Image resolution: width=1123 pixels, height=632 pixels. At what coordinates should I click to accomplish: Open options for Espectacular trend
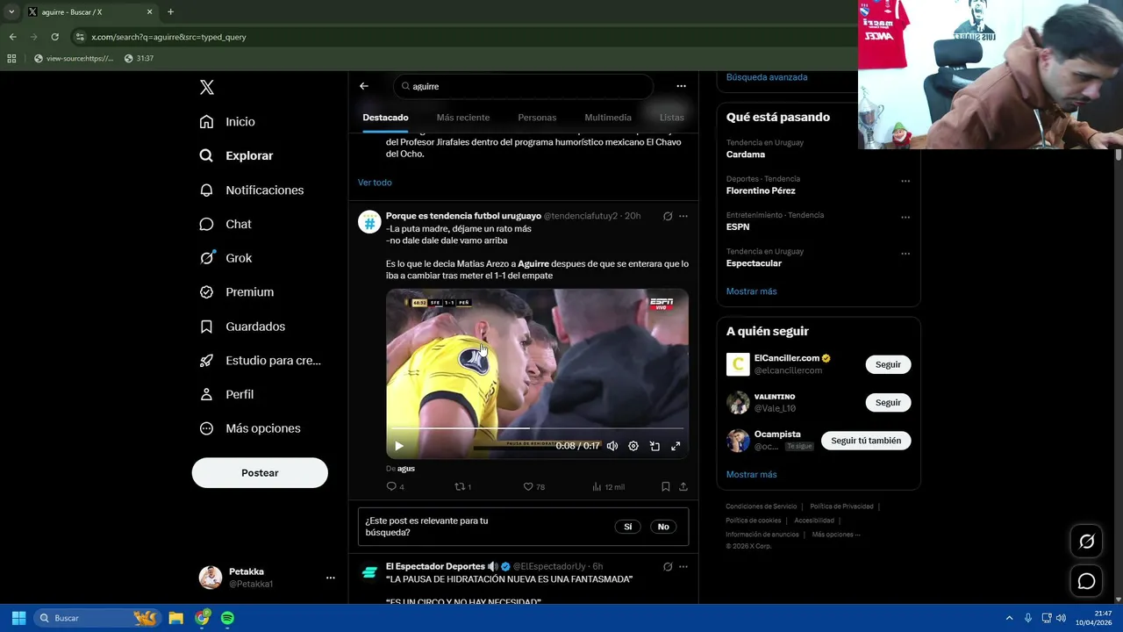click(x=905, y=254)
